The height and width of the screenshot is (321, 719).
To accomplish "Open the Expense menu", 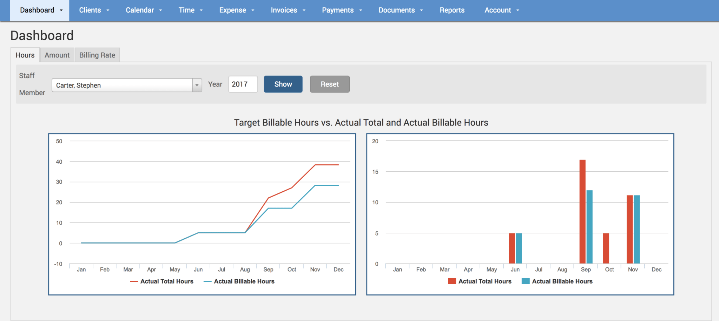I will pos(236,10).
